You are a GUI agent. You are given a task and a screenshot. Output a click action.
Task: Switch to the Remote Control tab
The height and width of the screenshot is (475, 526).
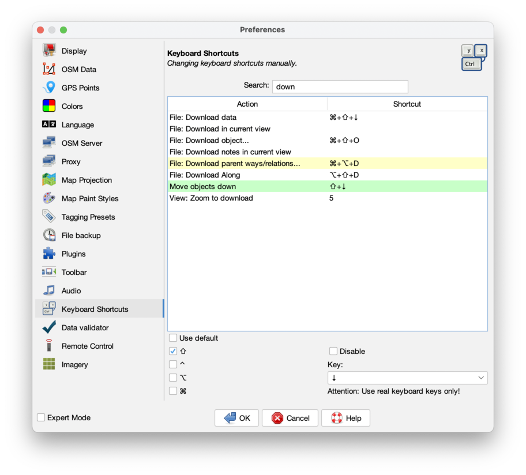point(87,346)
